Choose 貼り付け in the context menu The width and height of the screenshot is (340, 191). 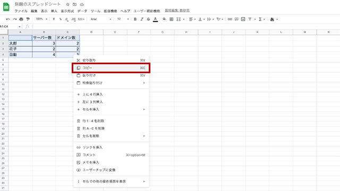coord(111,75)
